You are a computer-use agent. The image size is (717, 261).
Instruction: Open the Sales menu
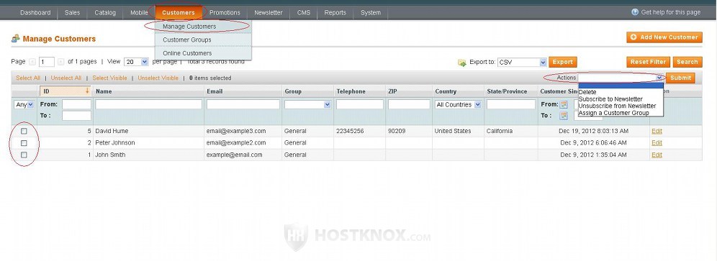click(x=72, y=13)
